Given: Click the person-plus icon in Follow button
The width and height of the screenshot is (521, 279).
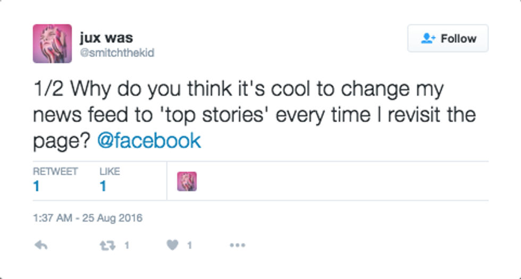Looking at the screenshot, I should (428, 38).
